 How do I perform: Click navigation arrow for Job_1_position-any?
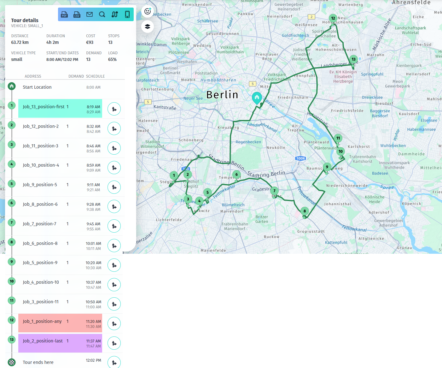[x=114, y=323]
